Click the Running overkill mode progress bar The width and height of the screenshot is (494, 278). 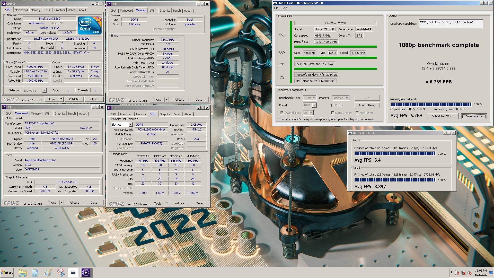click(431, 104)
